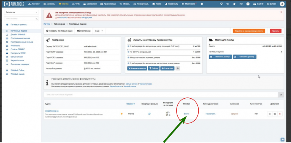Viewport: 291px width, 143px height.
Task: Click the gear button next to Статистика
Action: [178, 68]
